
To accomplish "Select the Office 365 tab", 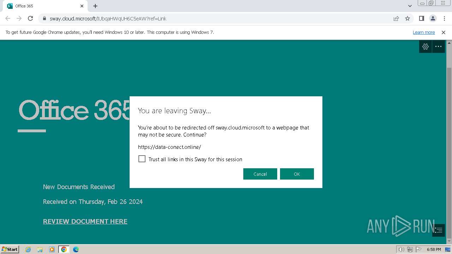I will (x=45, y=6).
